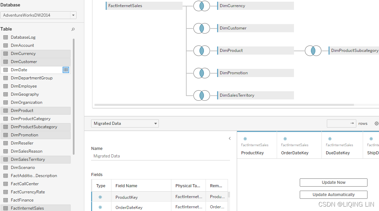Viewport: 379px width, 211px height.
Task: Collapse the metadata pane with the chevron
Action: (x=230, y=138)
